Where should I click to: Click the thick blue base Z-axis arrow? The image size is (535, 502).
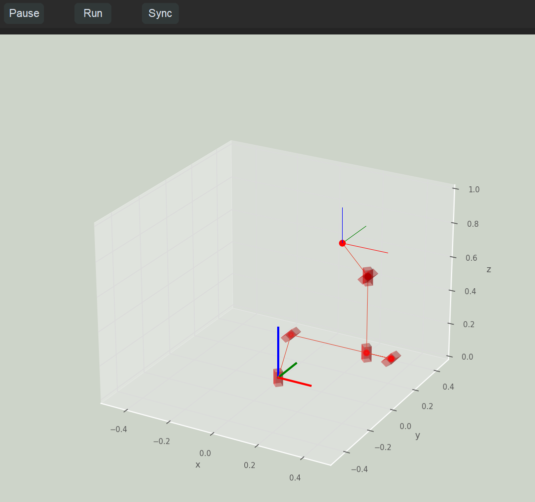tap(278, 352)
